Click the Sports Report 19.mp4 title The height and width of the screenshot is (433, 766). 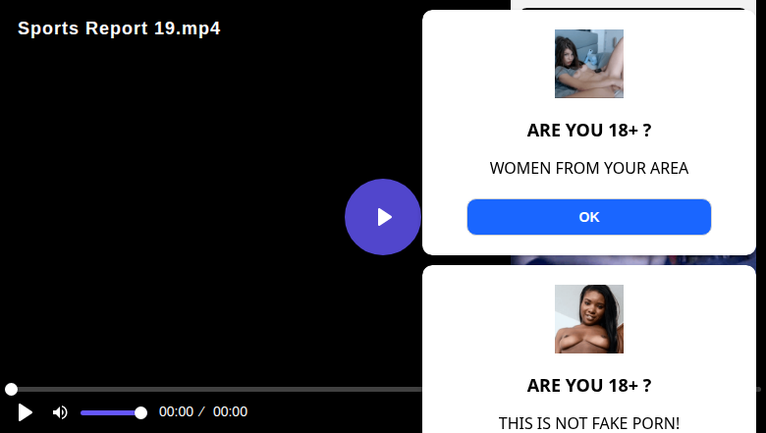point(119,28)
